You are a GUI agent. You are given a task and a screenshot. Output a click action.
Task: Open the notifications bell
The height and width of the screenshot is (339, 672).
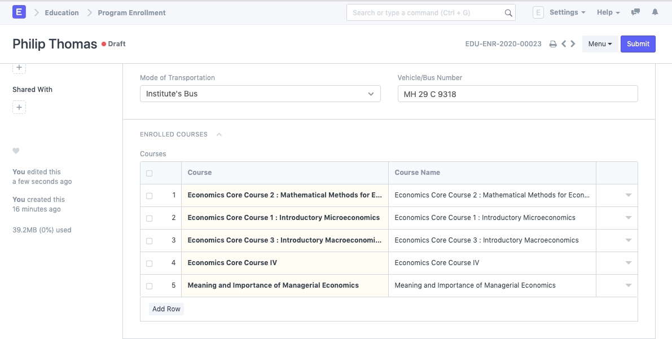(x=655, y=12)
